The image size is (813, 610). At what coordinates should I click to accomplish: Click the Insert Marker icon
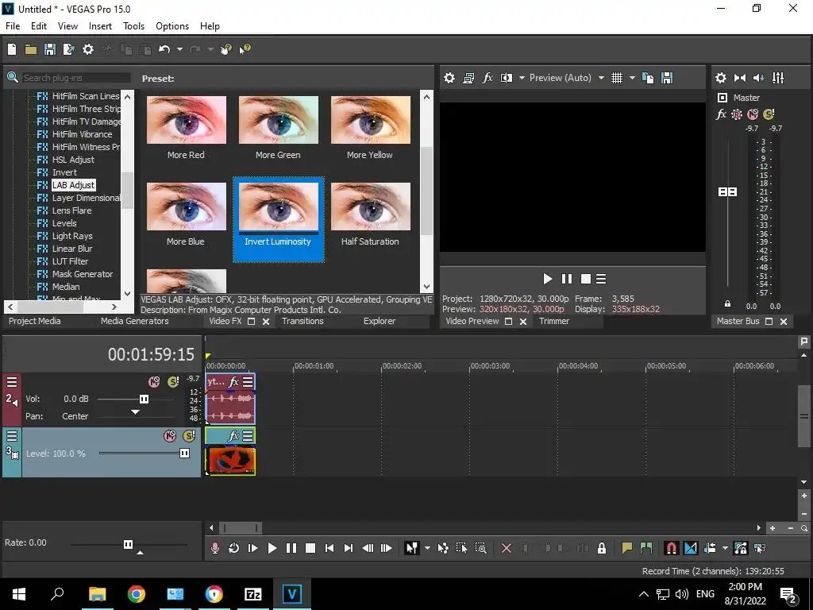627,548
